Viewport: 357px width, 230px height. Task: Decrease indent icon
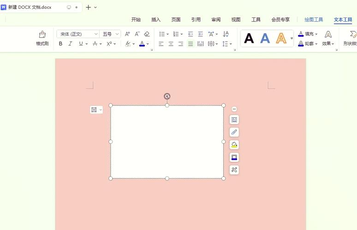point(190,34)
